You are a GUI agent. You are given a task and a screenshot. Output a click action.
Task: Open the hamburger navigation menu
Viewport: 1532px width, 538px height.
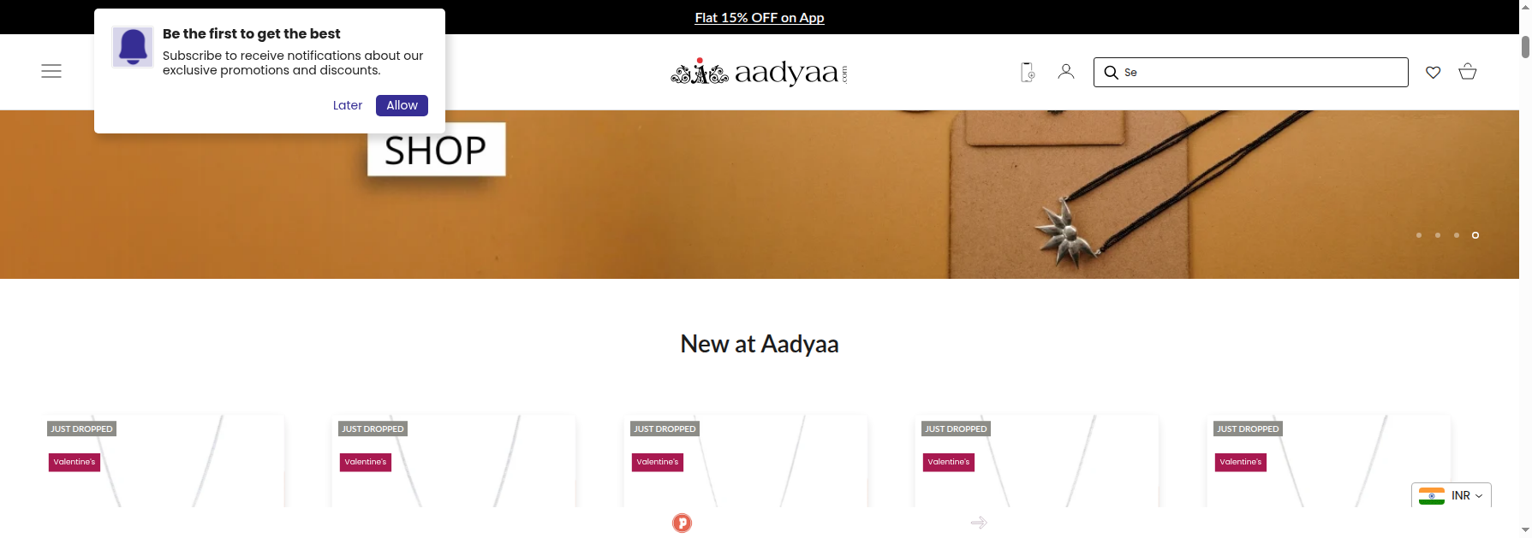(x=51, y=71)
